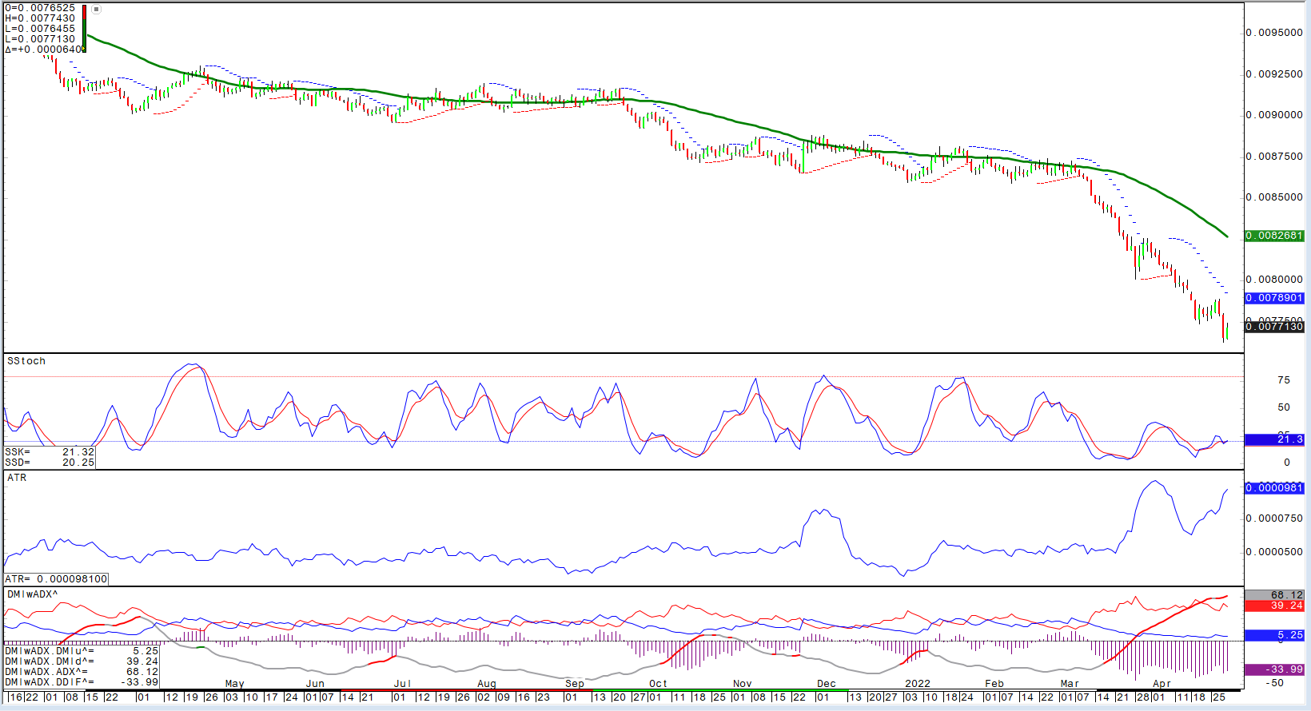The width and height of the screenshot is (1311, 711).
Task: Select the DMIwADX.ADX^= 68.12 readout row
Action: [x=82, y=672]
